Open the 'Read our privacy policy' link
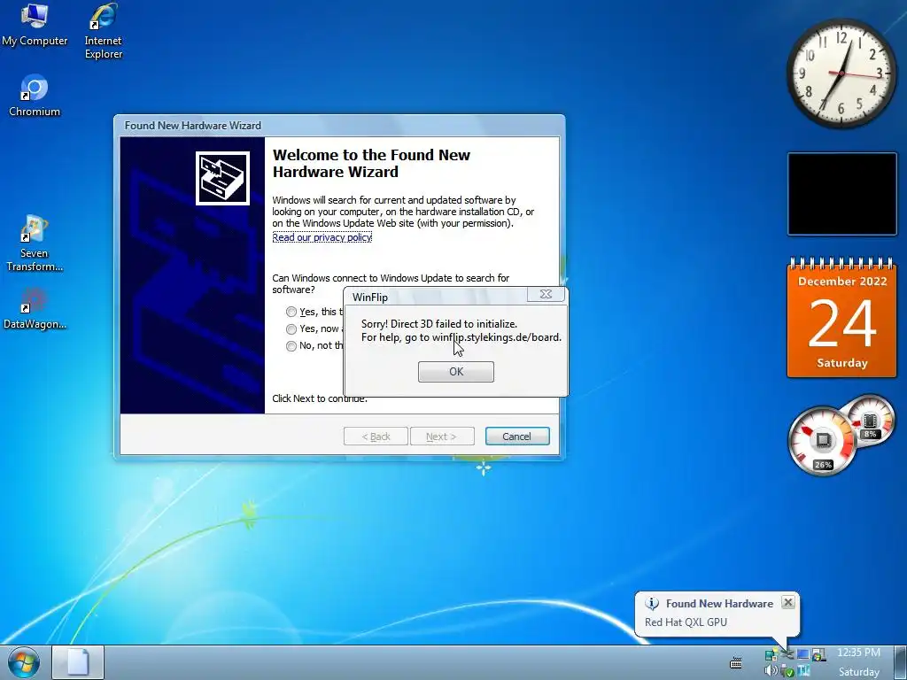Screen dimensions: 907x680 point(322,237)
